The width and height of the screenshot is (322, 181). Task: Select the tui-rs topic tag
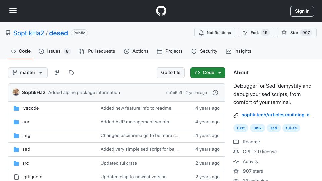tap(291, 128)
